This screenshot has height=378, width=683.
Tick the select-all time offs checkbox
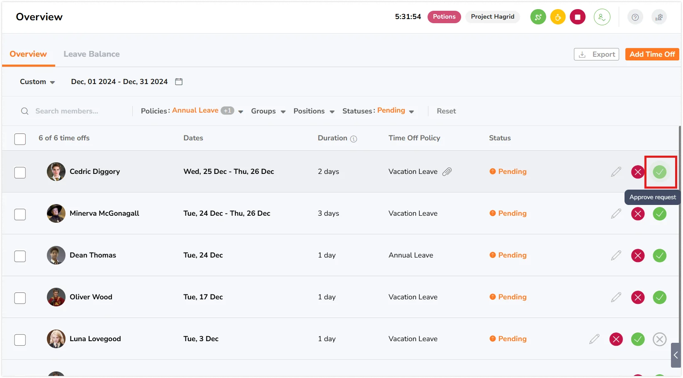click(x=20, y=139)
